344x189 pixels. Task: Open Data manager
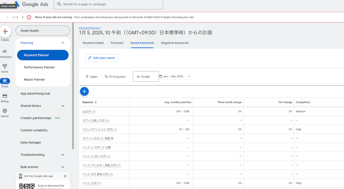click(x=31, y=143)
